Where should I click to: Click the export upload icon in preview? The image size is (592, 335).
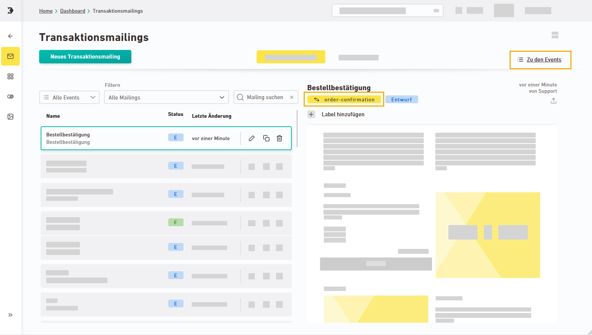[x=554, y=101]
